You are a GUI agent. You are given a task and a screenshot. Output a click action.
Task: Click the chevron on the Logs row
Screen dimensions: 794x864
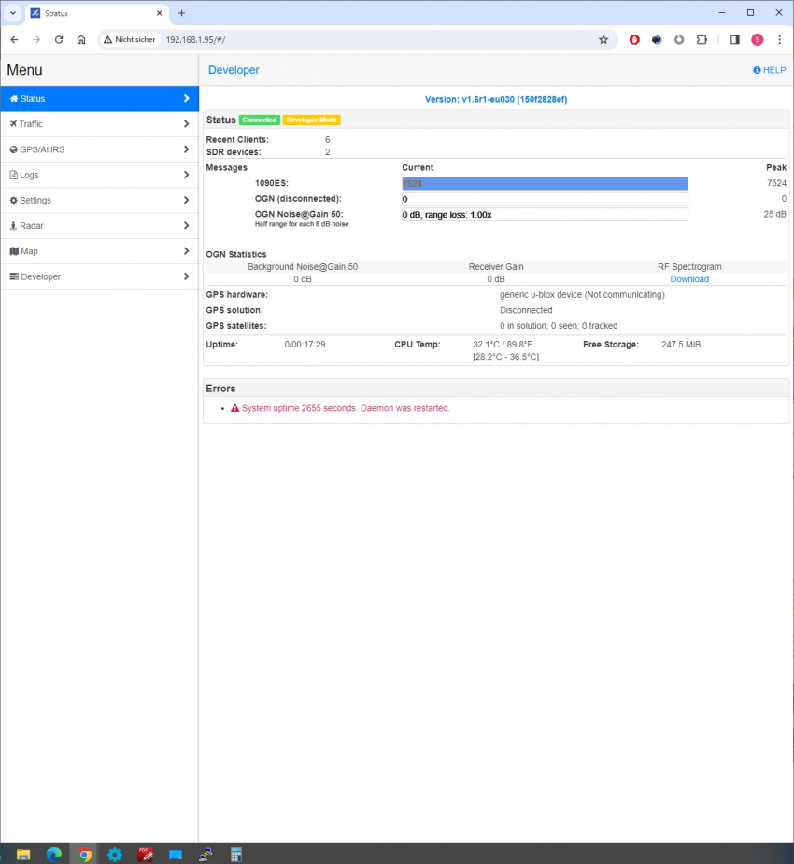[x=186, y=175]
